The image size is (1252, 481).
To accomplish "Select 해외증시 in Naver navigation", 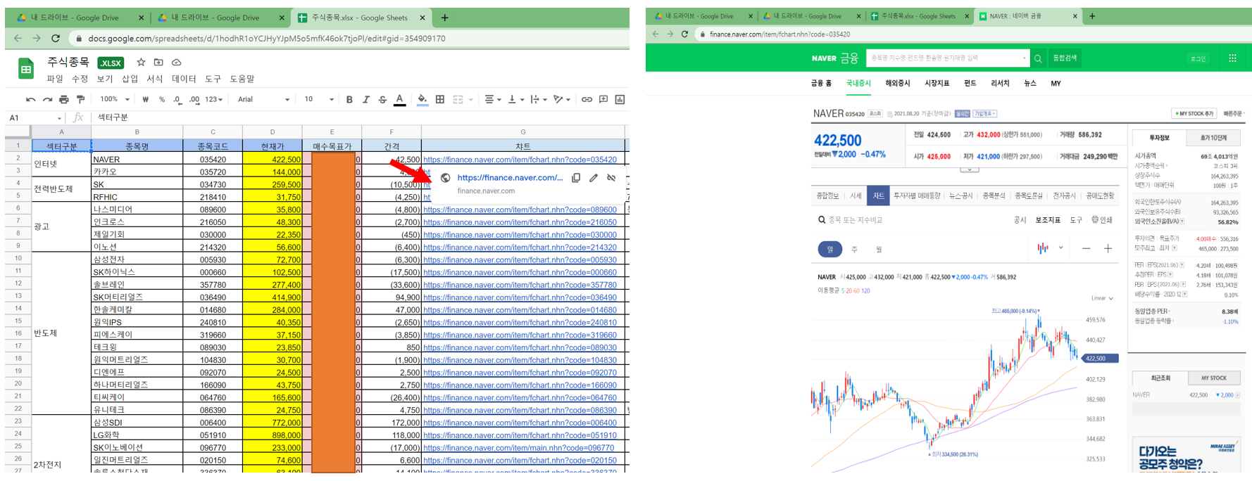I will (897, 83).
